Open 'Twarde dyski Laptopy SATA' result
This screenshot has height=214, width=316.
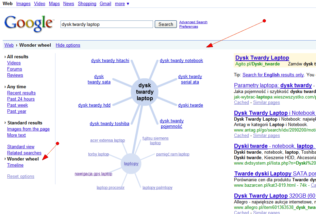point(275,174)
